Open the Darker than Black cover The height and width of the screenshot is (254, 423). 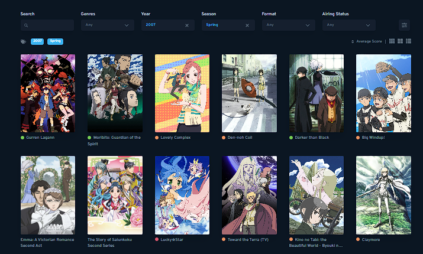point(317,93)
